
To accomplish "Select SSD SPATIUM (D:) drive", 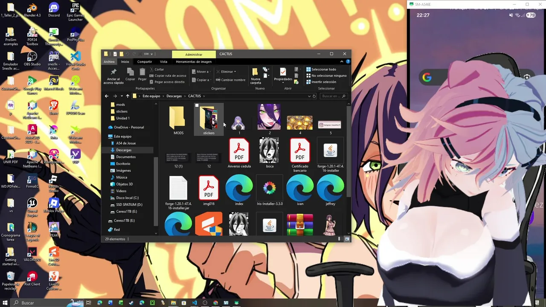I will (x=129, y=205).
